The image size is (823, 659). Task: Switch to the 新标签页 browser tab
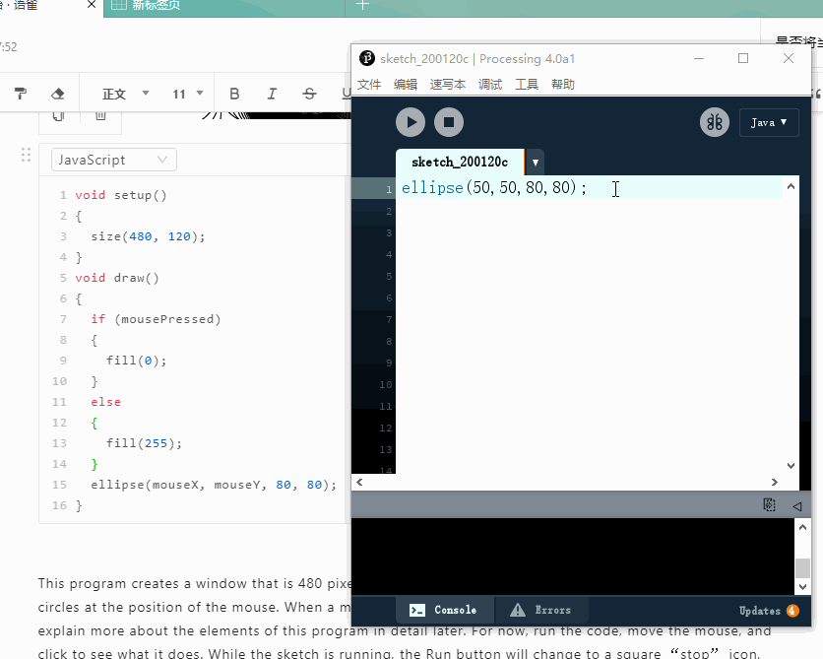pos(224,5)
